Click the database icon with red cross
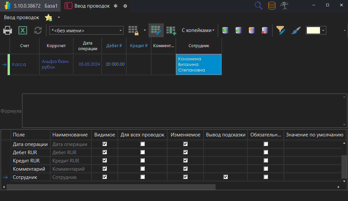This screenshot has height=201, width=348. 264,31
